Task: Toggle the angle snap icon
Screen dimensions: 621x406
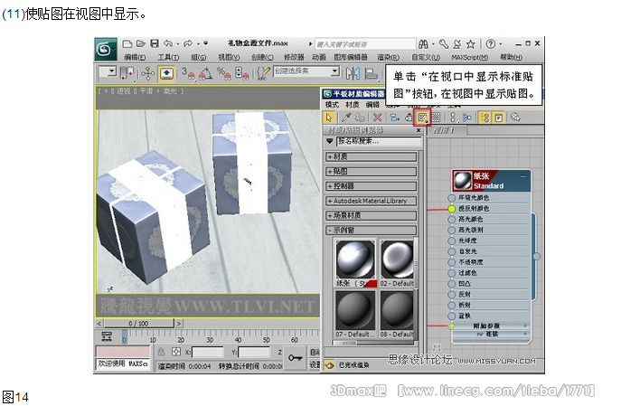Action: 206,73
